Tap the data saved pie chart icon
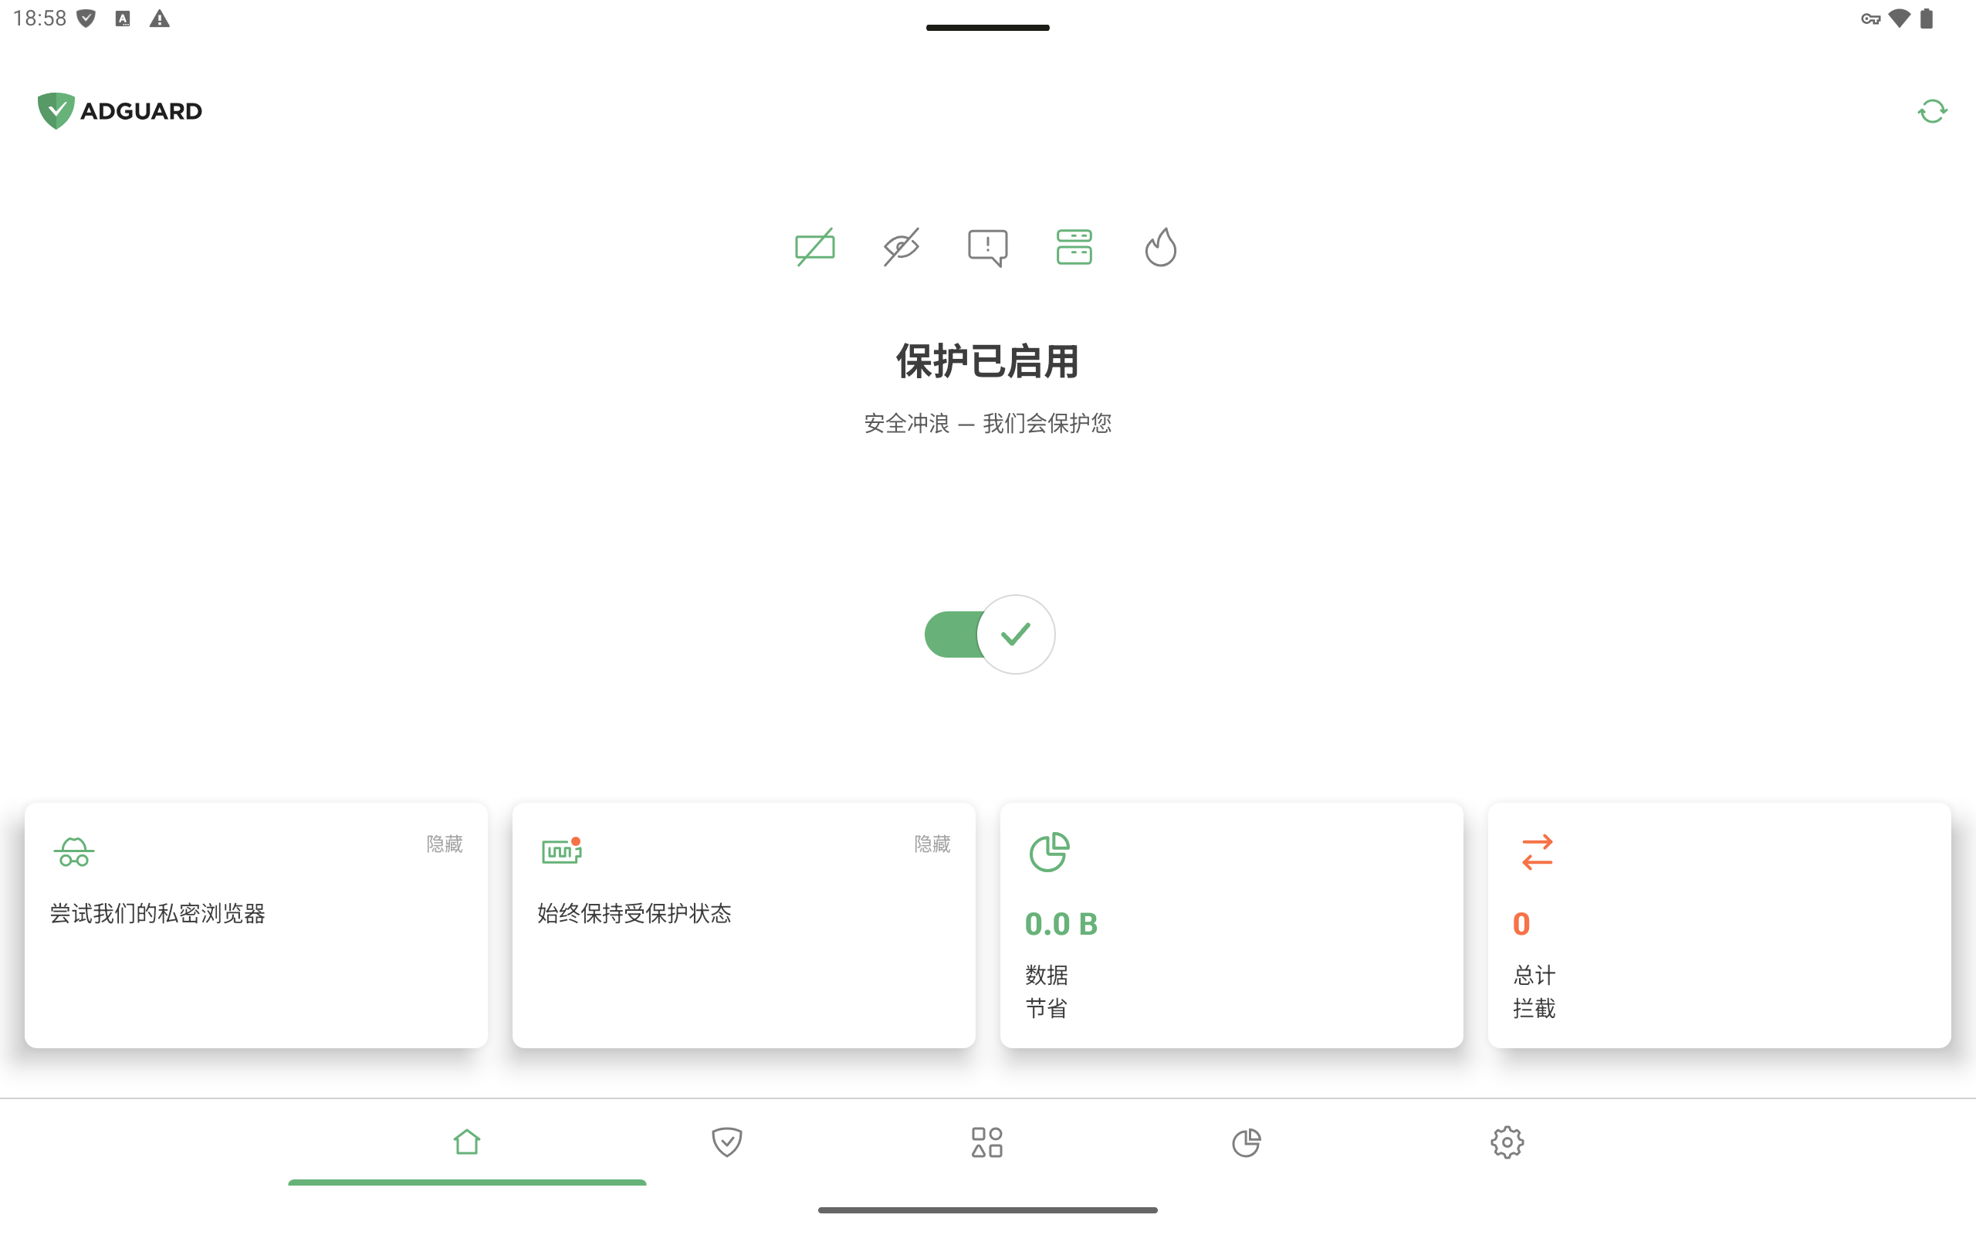 pyautogui.click(x=1049, y=852)
